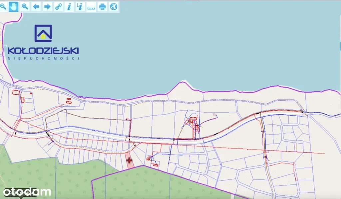Choose the area identify info tool

80,6
